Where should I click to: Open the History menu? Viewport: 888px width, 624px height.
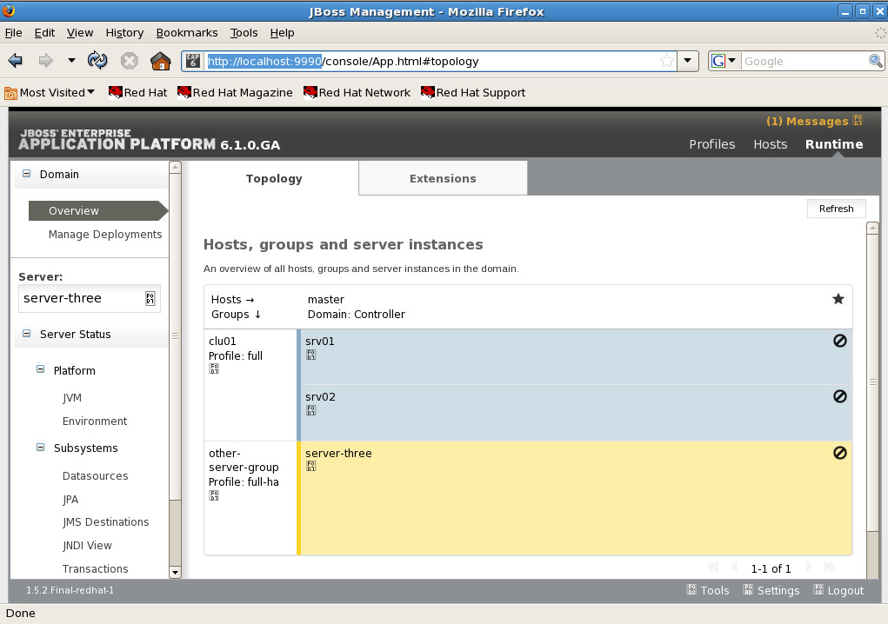pos(124,33)
